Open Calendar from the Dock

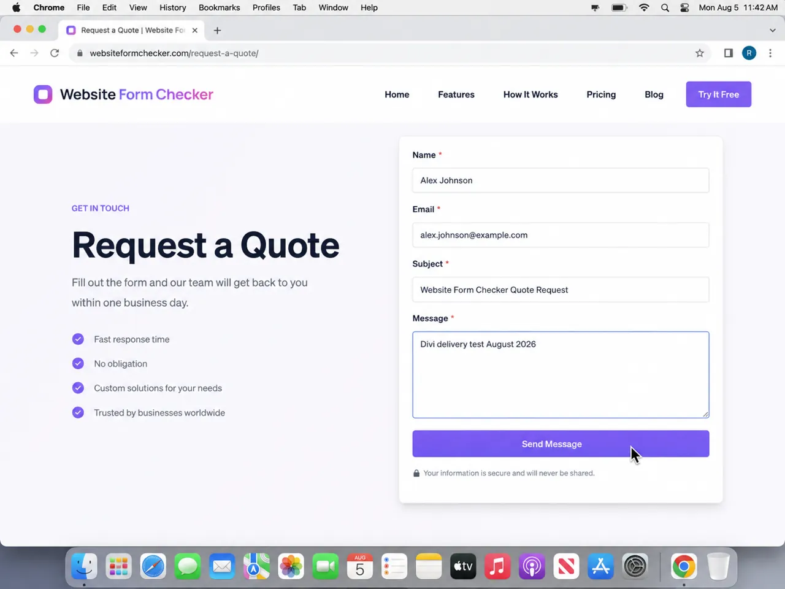[x=360, y=566]
